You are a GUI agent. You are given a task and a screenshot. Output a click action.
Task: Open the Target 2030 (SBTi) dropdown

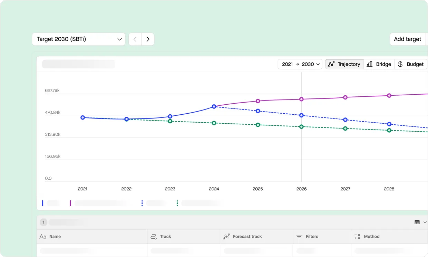pos(78,39)
